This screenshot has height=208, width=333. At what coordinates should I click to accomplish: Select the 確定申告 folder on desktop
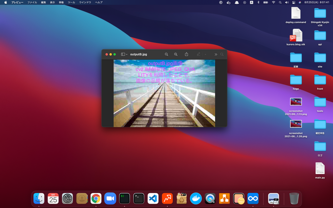(x=320, y=126)
